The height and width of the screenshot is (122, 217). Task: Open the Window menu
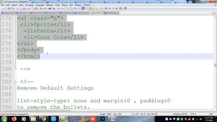point(87,5)
